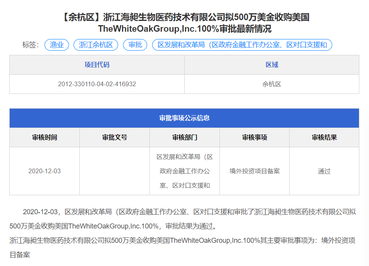Image resolution: width=369 pixels, height=266 pixels.
Task: Click the title line TheWhiteOakGroup,Inc.100%审批最新情况
Action: point(185,29)
